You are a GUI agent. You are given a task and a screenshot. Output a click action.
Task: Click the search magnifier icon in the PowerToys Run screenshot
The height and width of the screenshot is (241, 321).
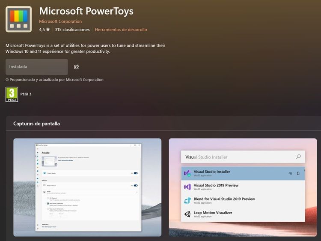298,157
